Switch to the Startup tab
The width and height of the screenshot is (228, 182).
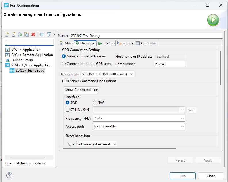tap(106, 43)
